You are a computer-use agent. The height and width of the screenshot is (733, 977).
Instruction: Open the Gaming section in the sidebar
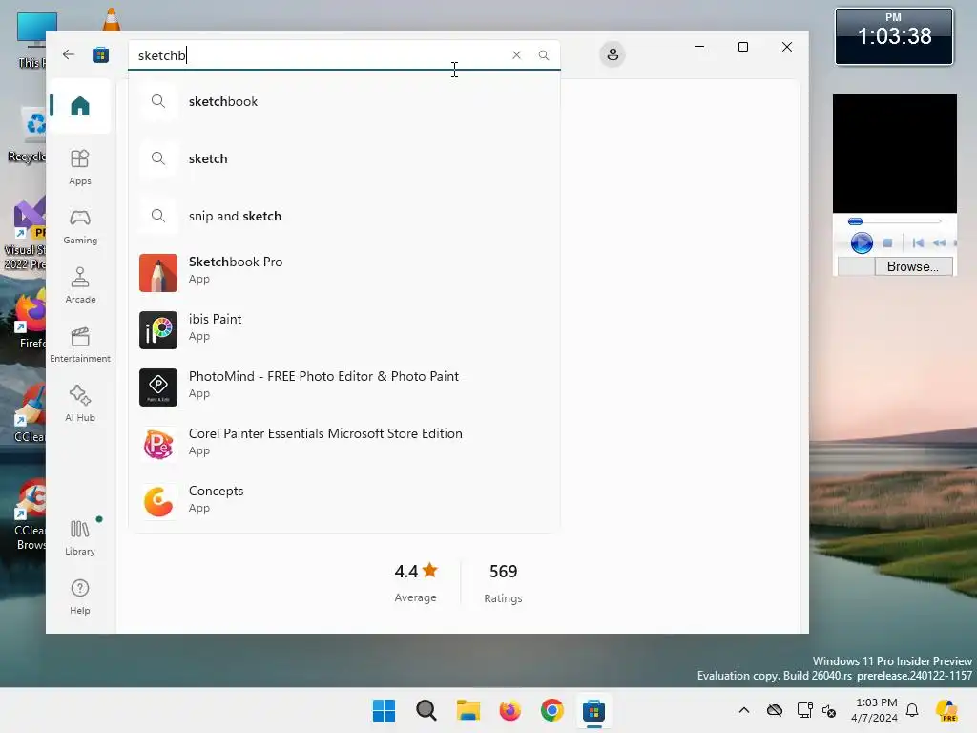[x=80, y=226]
